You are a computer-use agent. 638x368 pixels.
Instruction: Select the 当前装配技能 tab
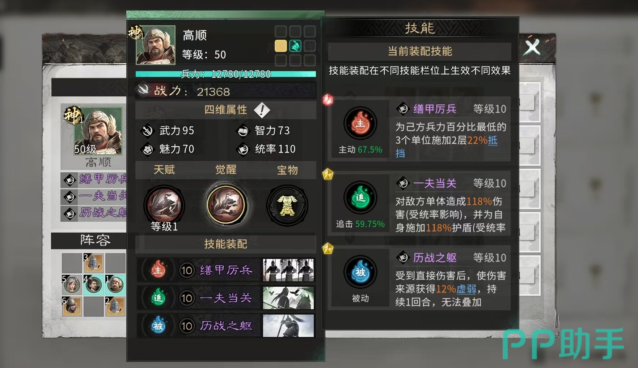pos(420,51)
